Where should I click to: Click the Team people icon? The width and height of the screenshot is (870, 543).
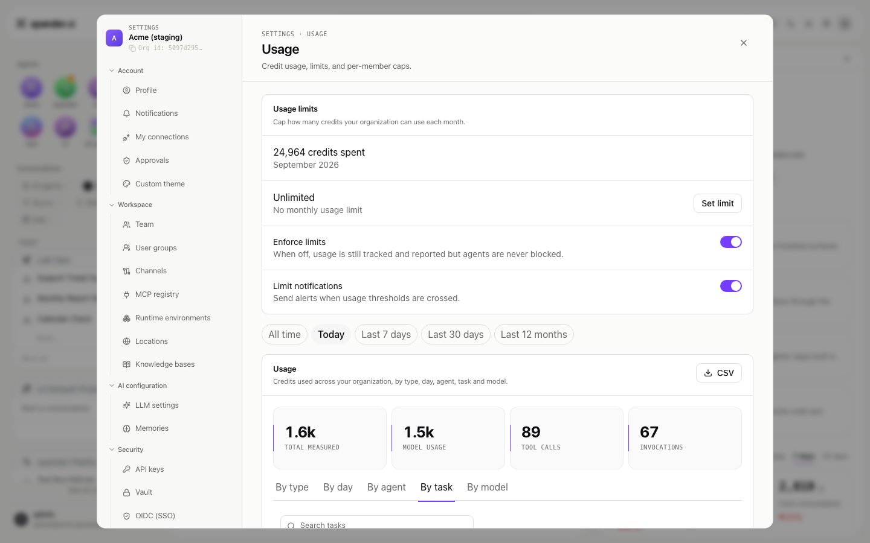pos(126,224)
